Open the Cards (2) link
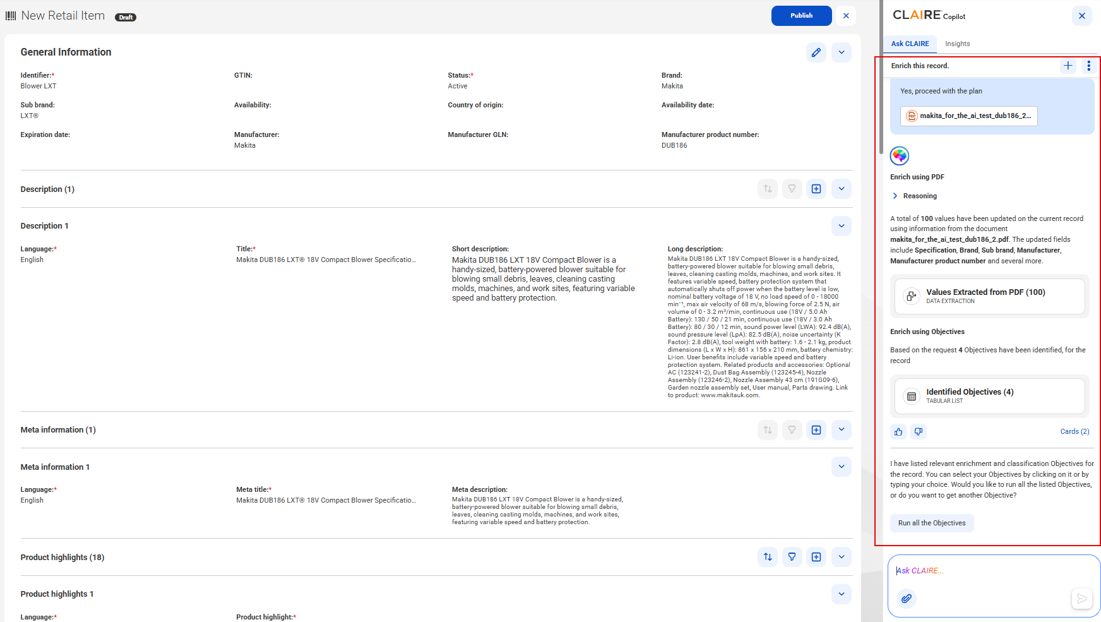This screenshot has height=622, width=1101. (1074, 432)
